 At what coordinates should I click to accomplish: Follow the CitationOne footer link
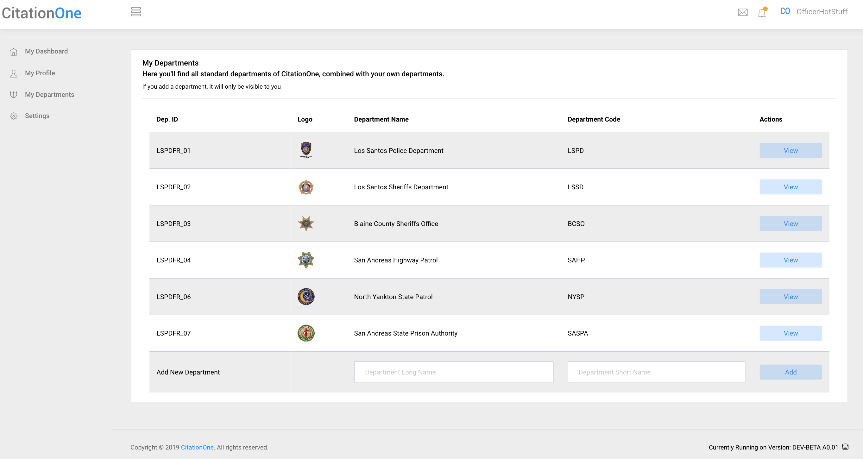click(x=197, y=447)
